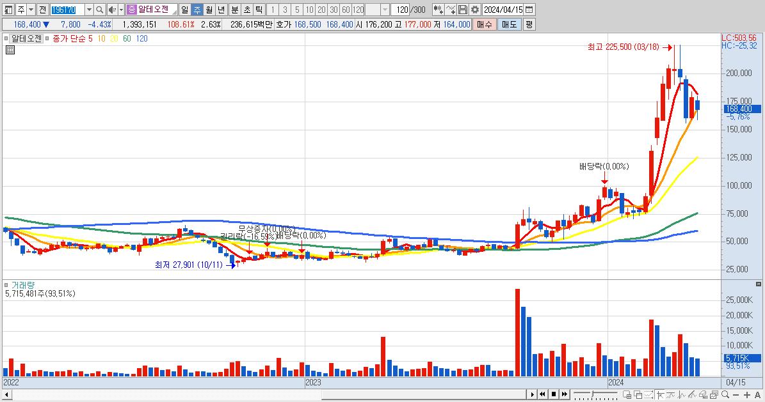Click the MA 120 blue period label
765x402 pixels.
coord(142,38)
